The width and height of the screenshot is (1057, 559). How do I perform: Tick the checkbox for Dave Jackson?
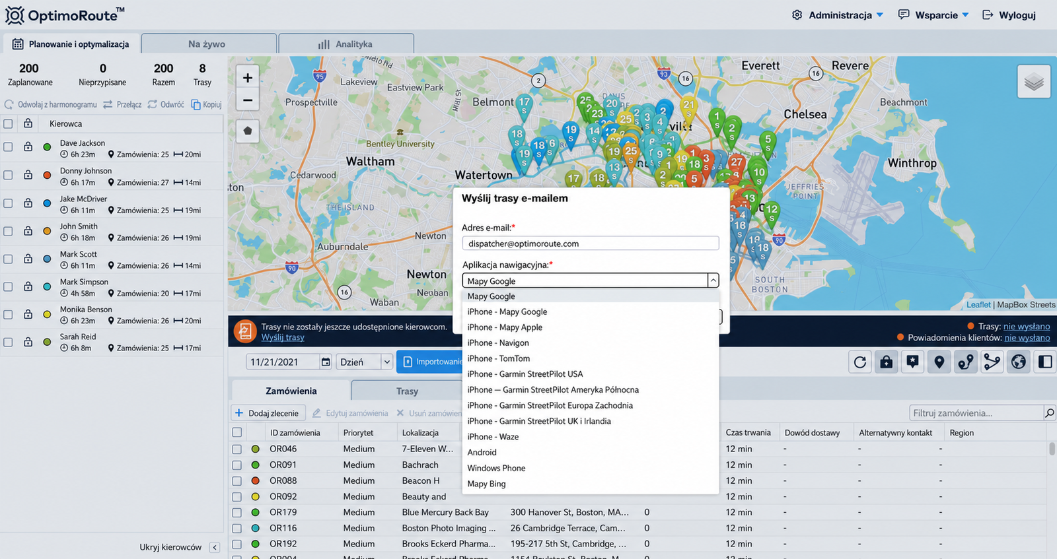8,147
